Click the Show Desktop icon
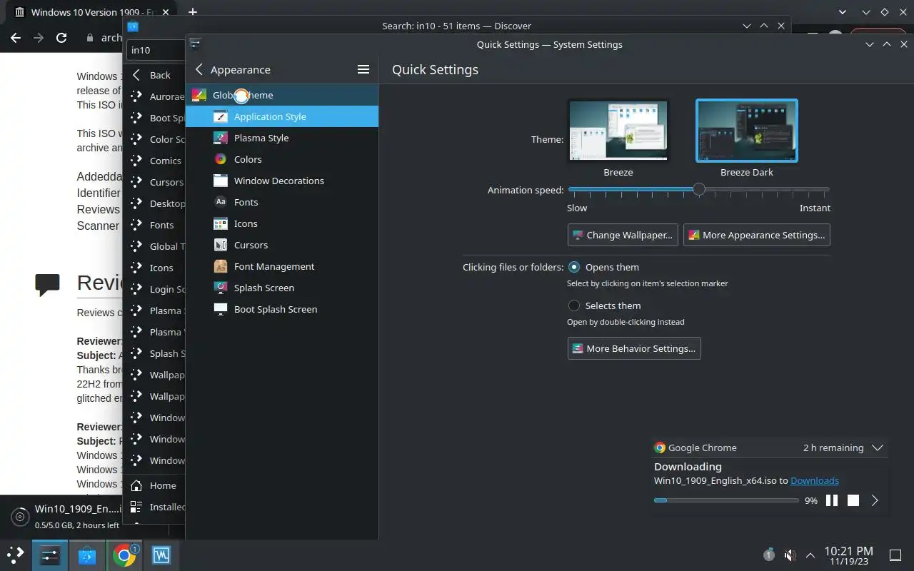The image size is (914, 571). tap(895, 555)
